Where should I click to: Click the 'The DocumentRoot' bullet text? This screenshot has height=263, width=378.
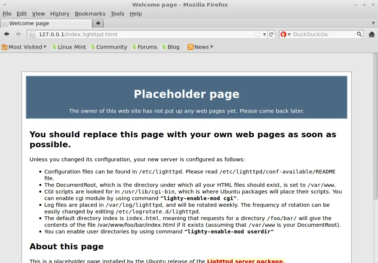coord(190,185)
